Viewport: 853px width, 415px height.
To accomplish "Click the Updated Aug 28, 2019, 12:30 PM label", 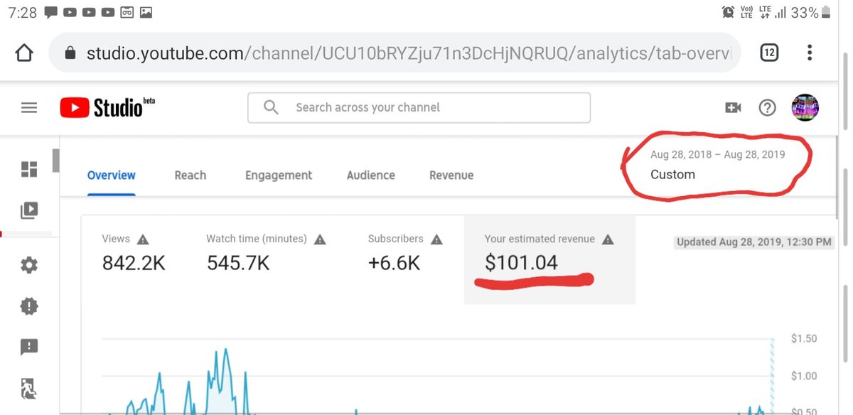I will 753,242.
